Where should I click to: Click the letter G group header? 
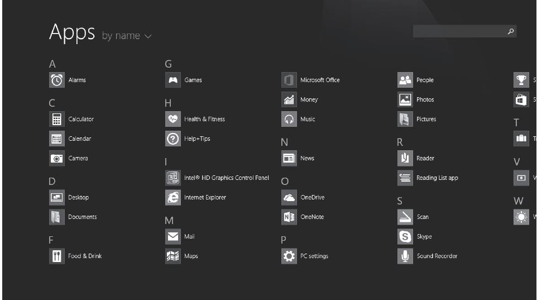click(168, 64)
